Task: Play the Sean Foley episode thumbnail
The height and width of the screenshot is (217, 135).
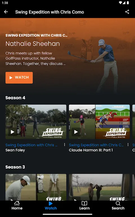Action: (36, 122)
